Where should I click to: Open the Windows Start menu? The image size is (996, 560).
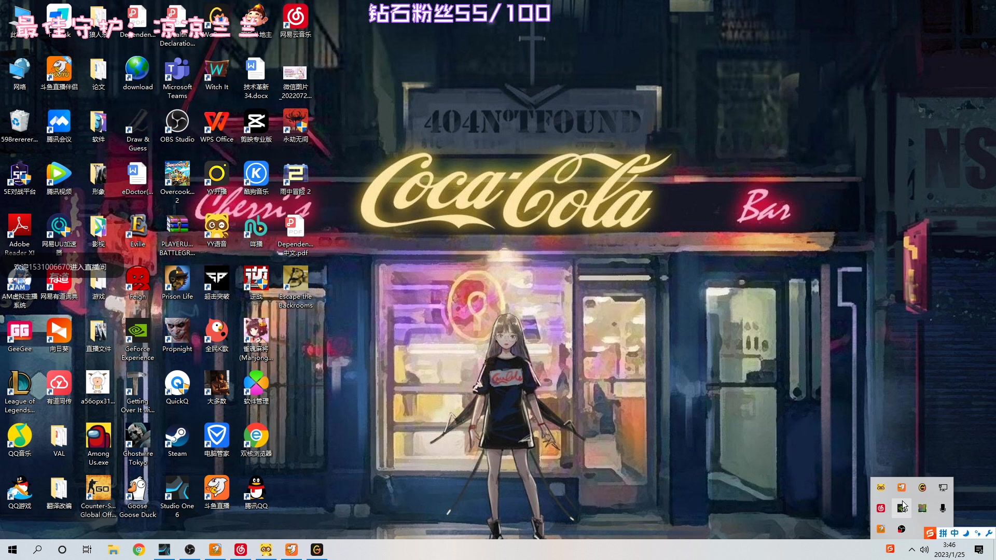tap(12, 550)
